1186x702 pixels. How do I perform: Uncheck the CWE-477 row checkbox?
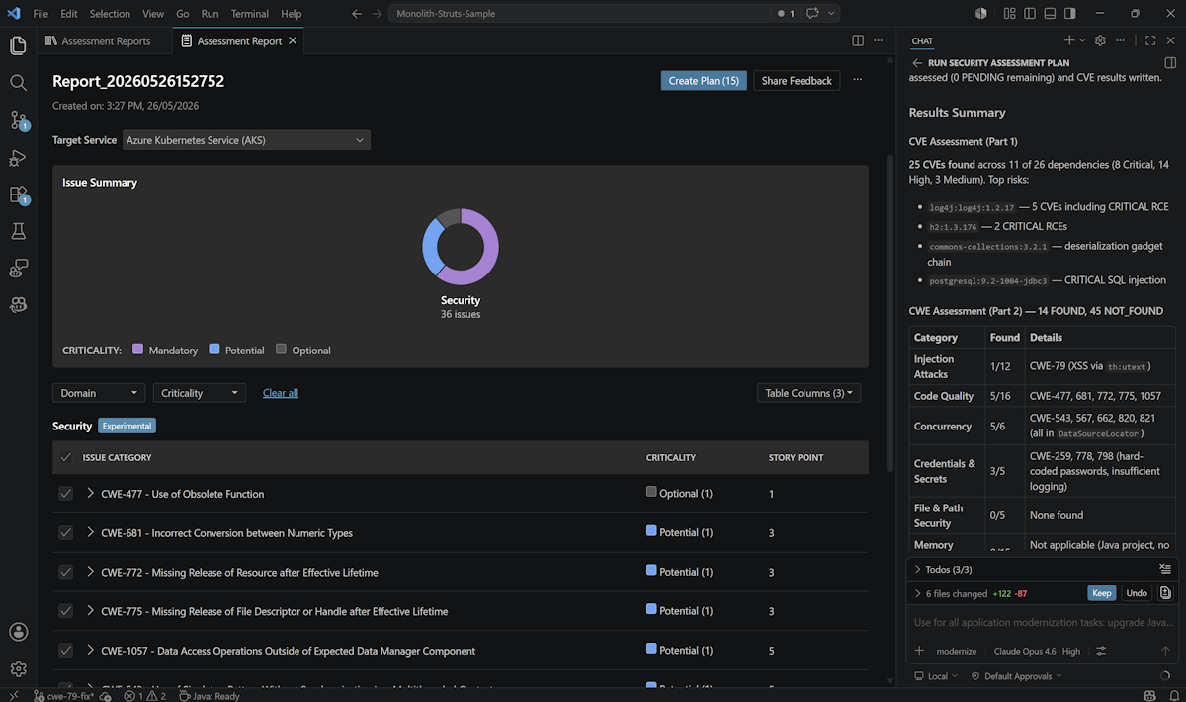(66, 493)
